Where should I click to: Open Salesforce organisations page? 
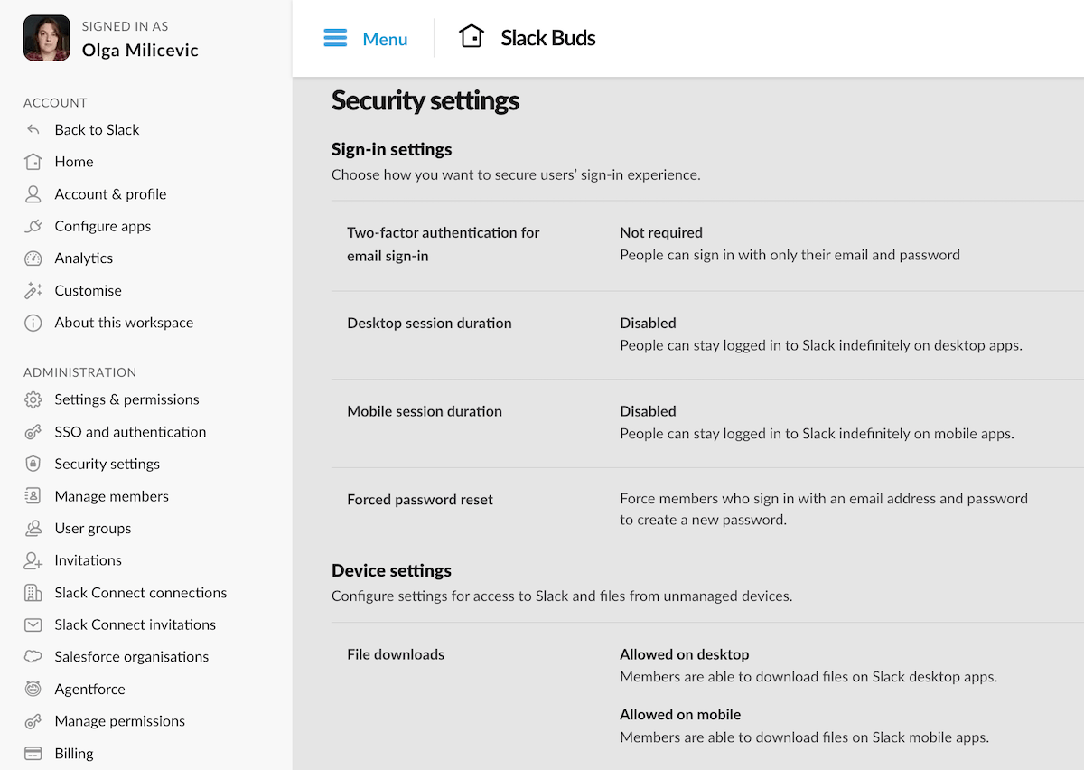tap(131, 657)
